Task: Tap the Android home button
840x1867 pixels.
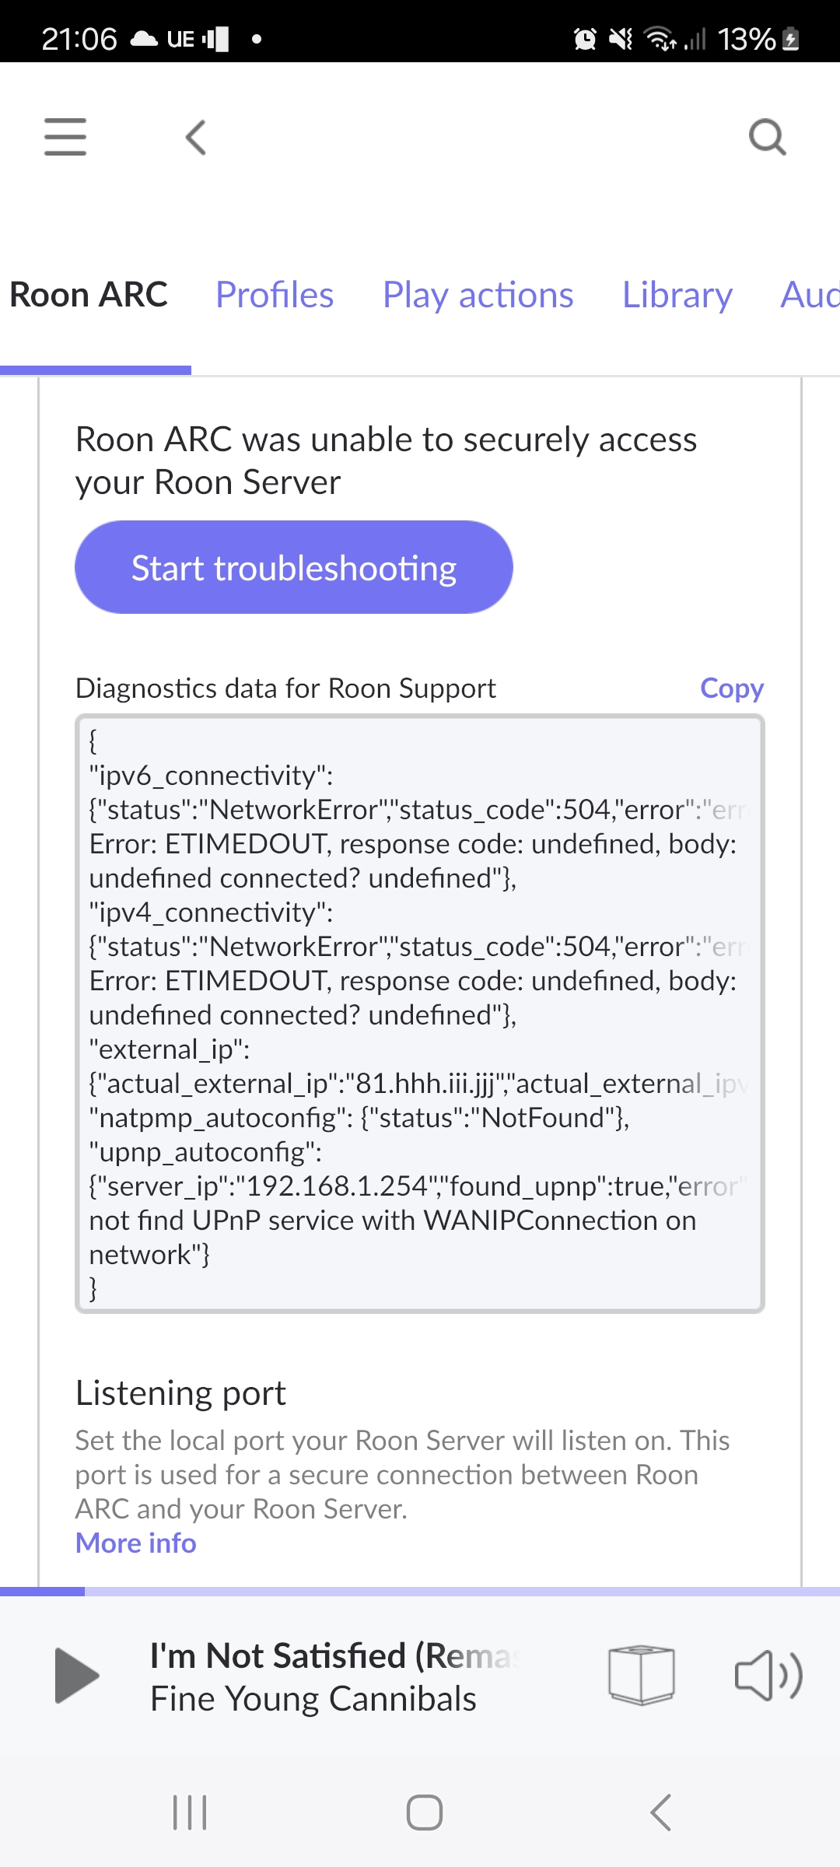Action: click(425, 1813)
